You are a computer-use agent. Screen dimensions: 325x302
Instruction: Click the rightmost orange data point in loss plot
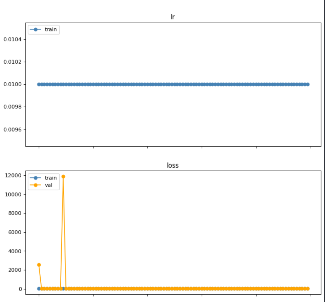click(x=308, y=288)
